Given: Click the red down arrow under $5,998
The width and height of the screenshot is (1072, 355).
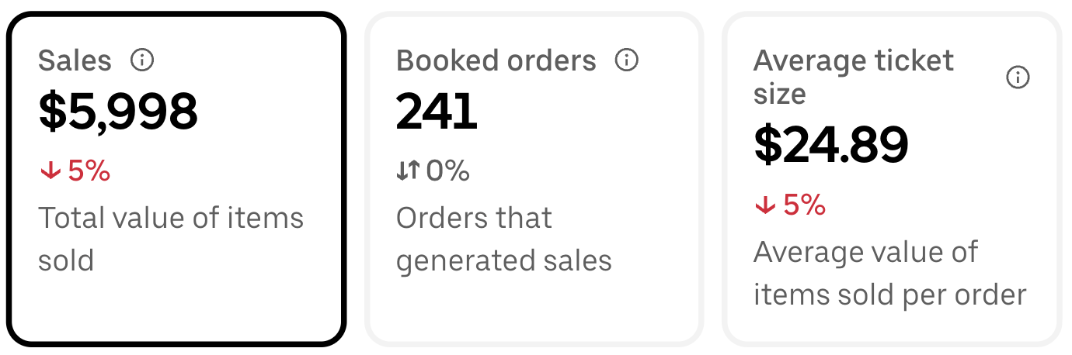Looking at the screenshot, I should pos(50,171).
